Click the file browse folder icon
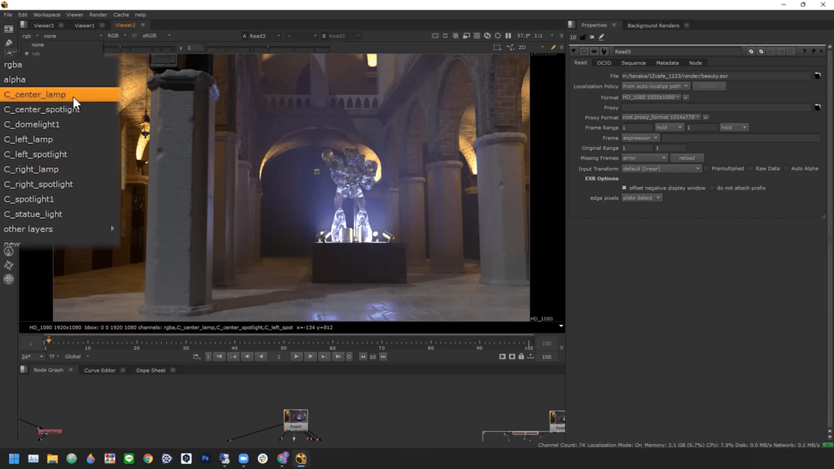Viewport: 834px width, 469px height. click(x=818, y=76)
